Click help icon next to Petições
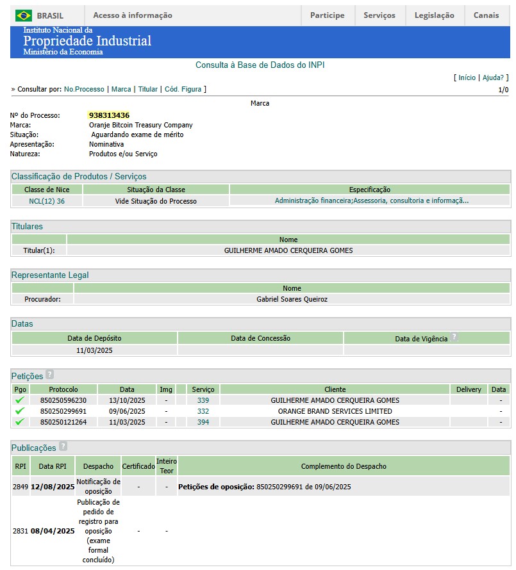Image resolution: width=516 pixels, height=570 pixels. (49, 375)
